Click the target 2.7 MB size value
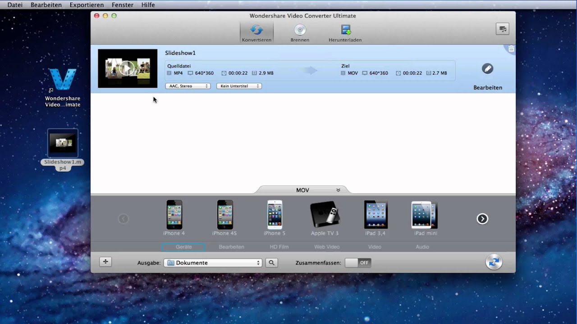This screenshot has height=324, width=577. [440, 73]
